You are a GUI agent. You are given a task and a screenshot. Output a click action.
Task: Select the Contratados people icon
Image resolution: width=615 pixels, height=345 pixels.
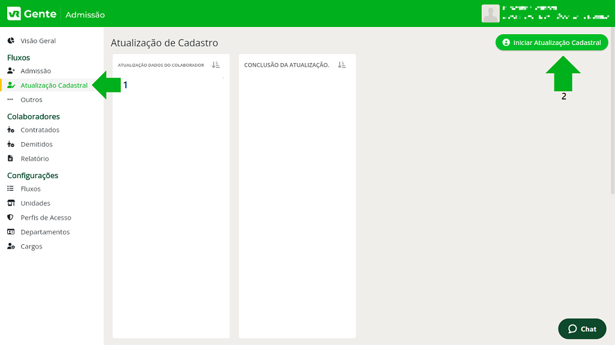[10, 130]
